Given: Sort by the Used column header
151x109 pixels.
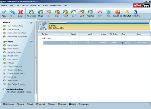Looking at the screenshot, I should (85, 34).
